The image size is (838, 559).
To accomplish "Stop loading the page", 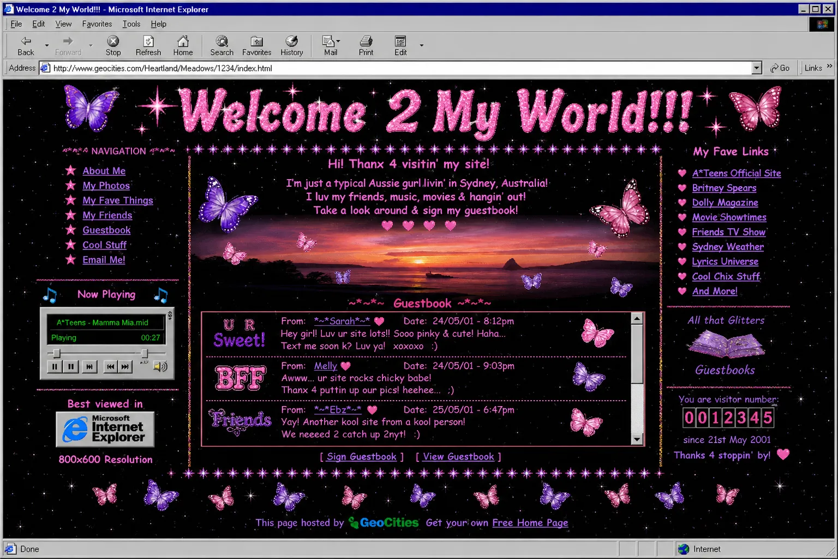I will coord(113,46).
